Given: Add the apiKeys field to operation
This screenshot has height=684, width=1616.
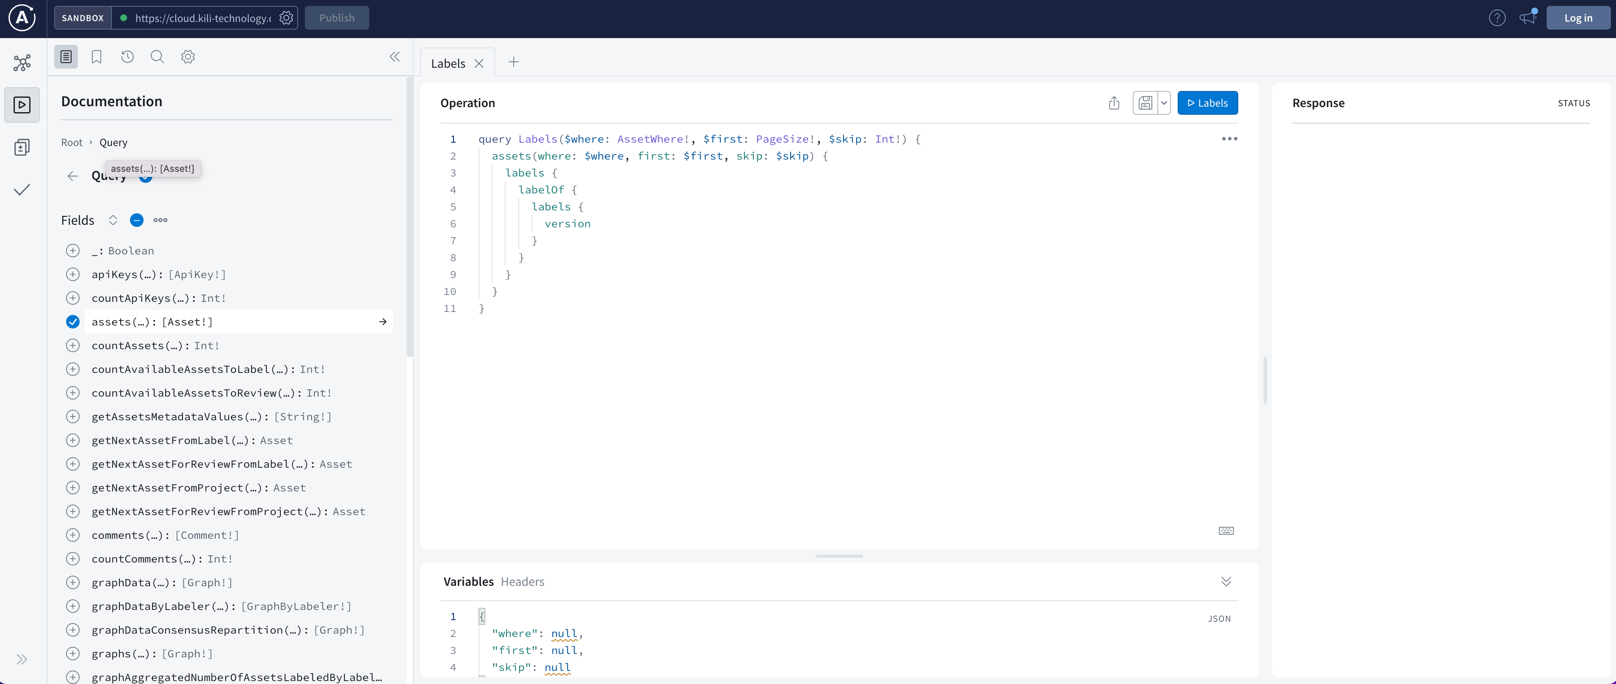Looking at the screenshot, I should click(x=73, y=275).
